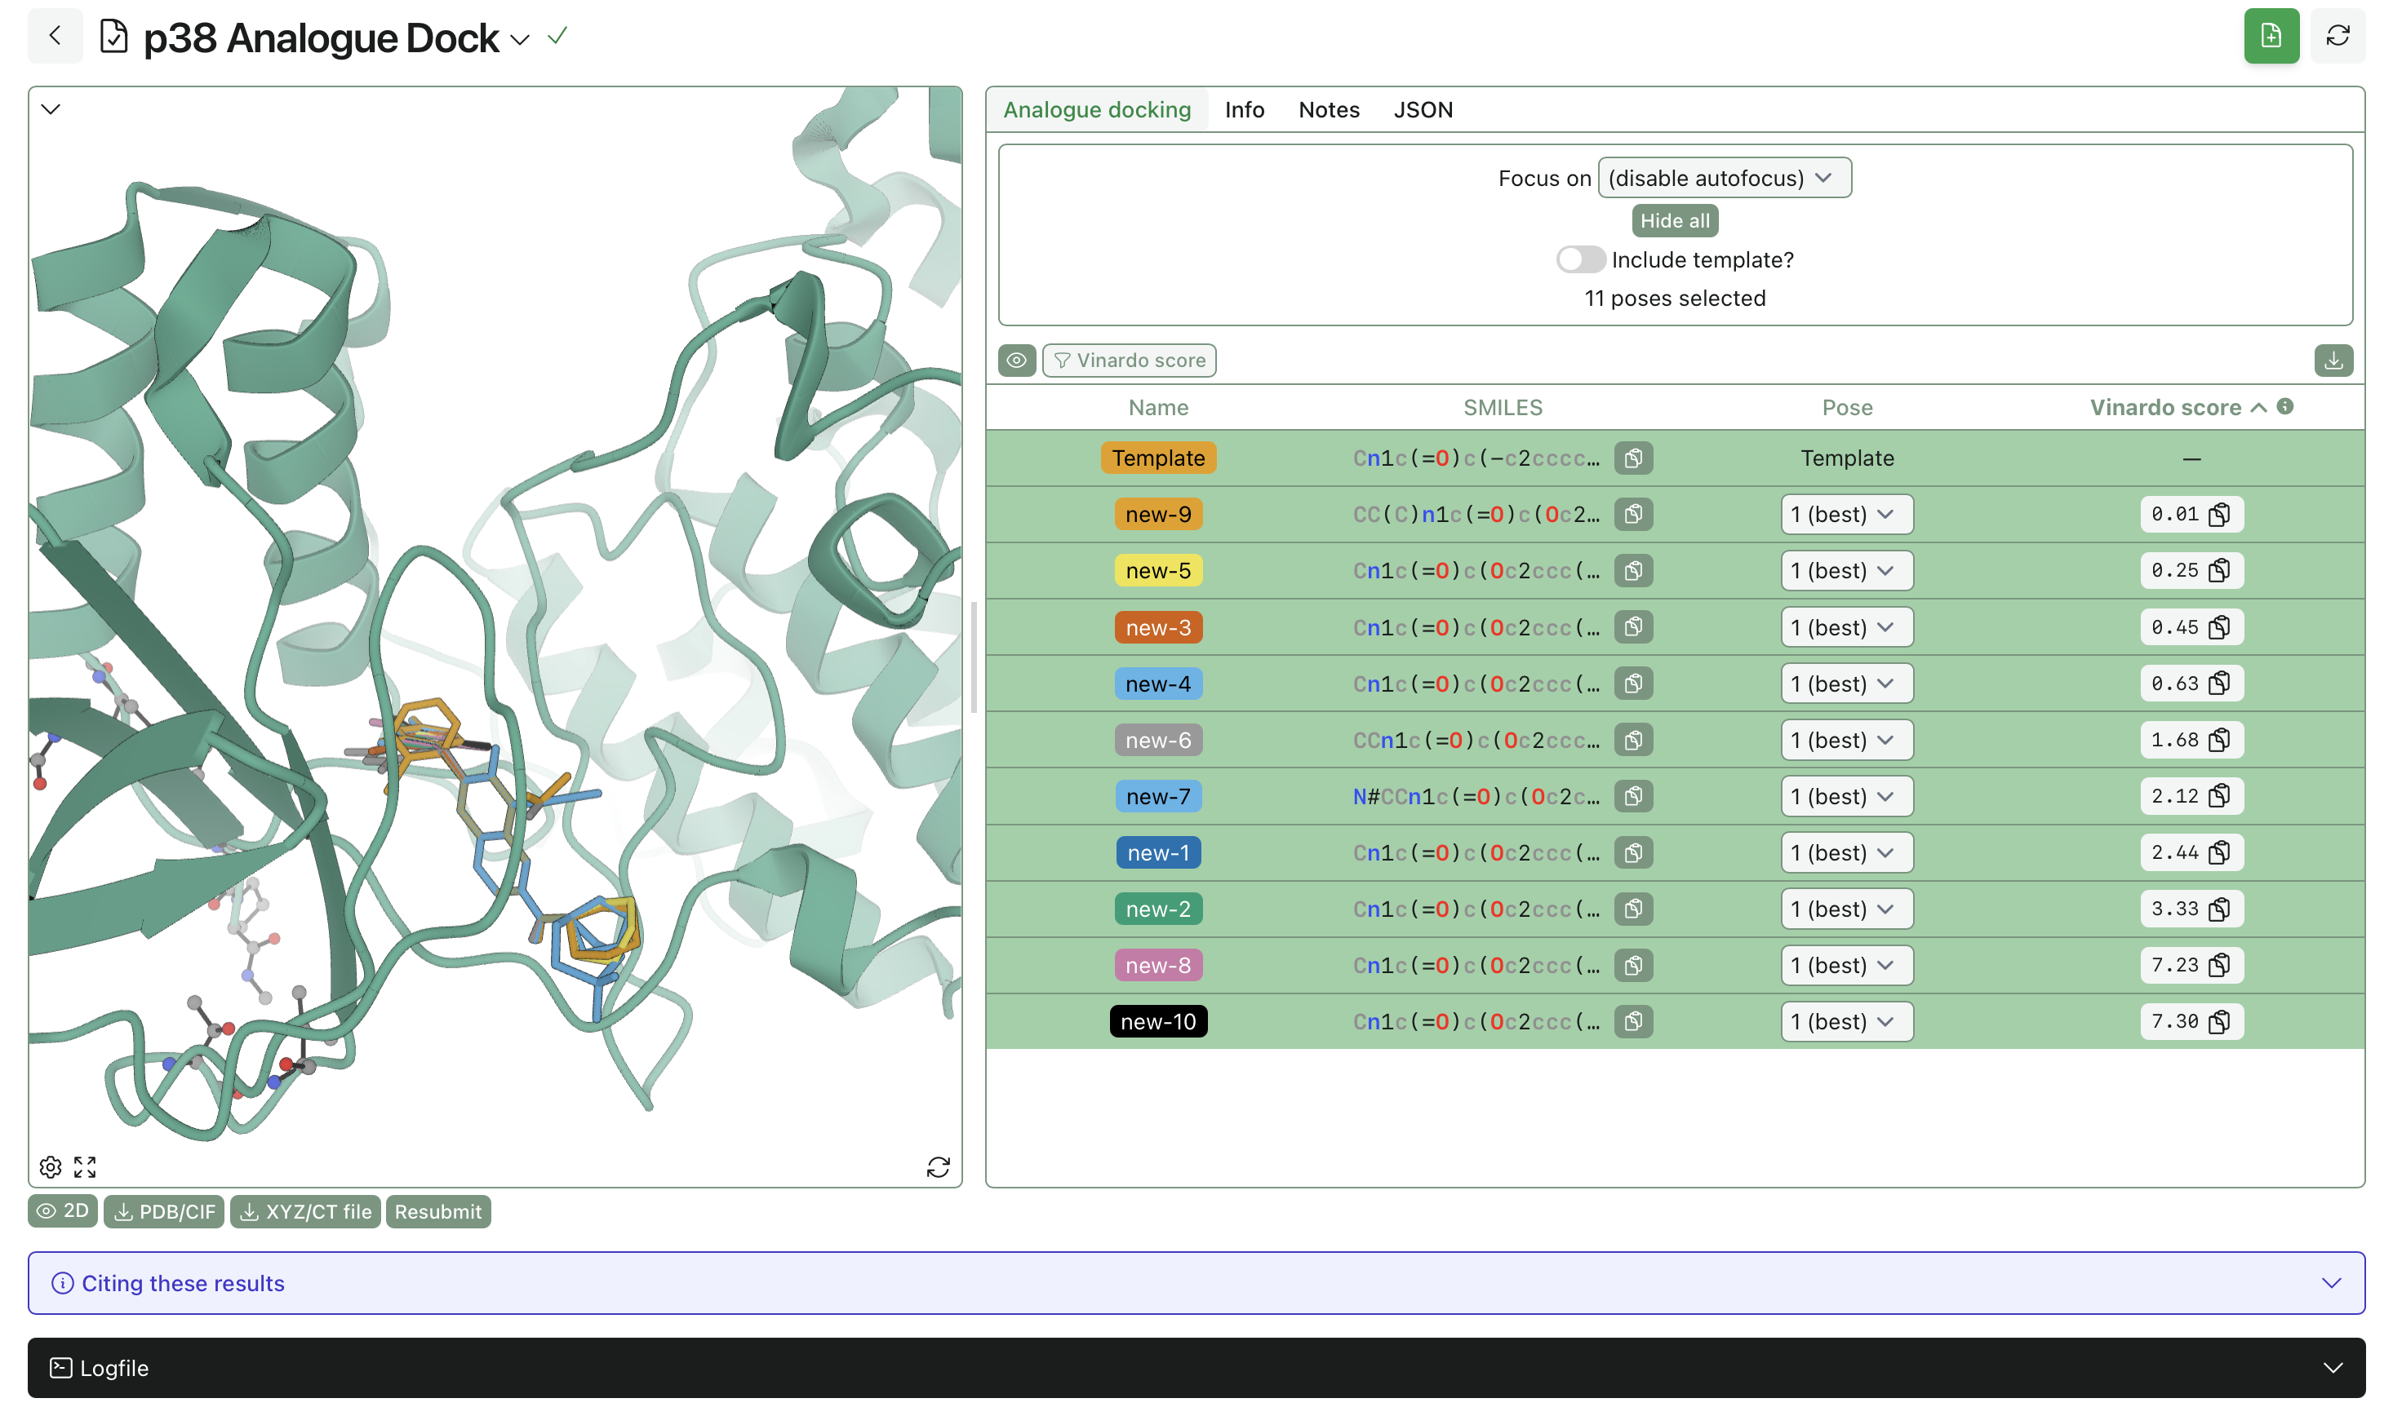
Task: Expand the Logfile panel
Action: [x=1196, y=1367]
